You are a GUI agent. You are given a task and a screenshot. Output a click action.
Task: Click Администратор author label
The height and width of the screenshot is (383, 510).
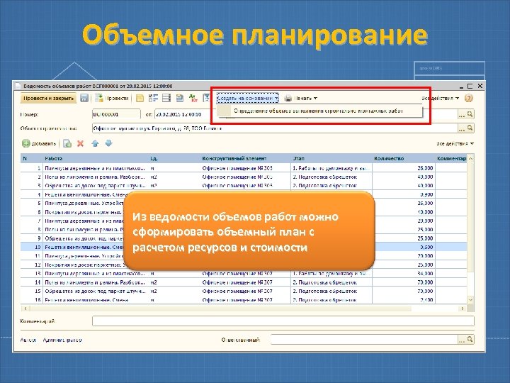(62, 340)
